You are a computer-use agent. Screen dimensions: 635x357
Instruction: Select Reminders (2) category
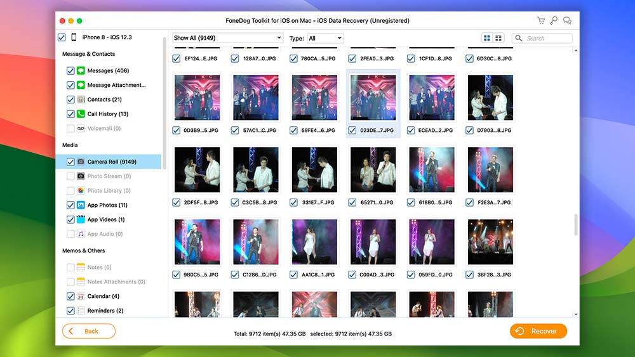coord(105,311)
